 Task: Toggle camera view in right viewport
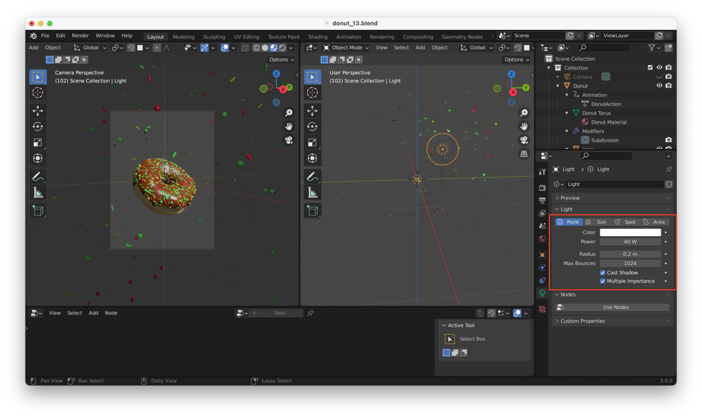[x=524, y=140]
